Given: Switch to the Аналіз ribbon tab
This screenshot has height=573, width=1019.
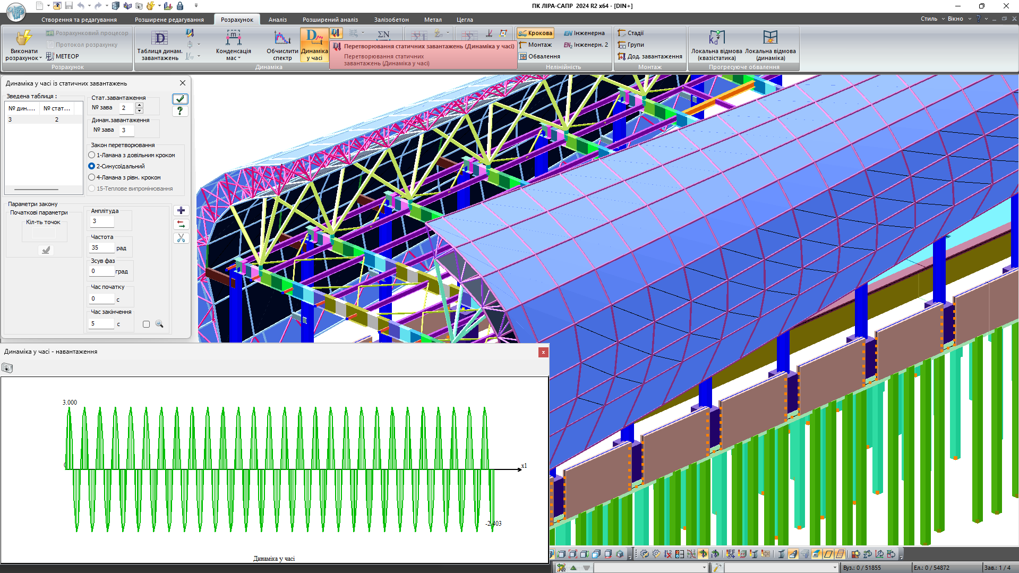Looking at the screenshot, I should pyautogui.click(x=277, y=20).
